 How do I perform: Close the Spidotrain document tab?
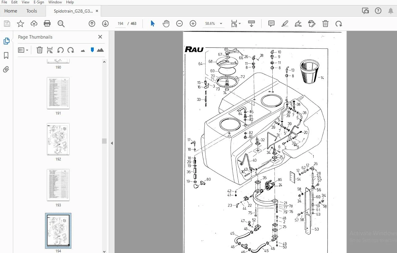(x=97, y=11)
